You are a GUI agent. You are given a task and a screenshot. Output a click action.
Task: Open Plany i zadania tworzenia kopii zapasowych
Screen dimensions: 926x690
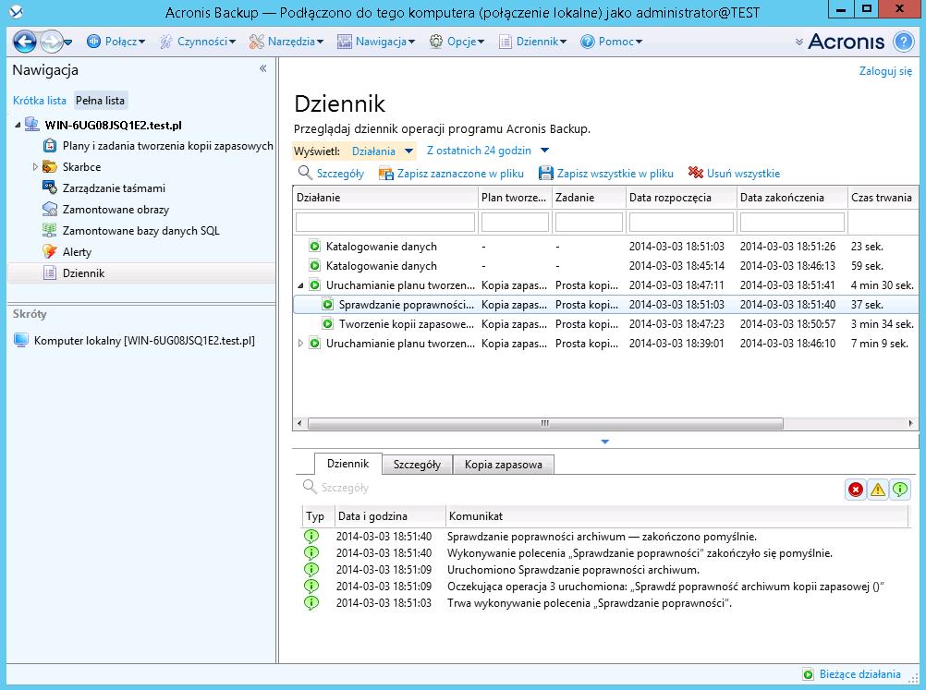point(167,146)
